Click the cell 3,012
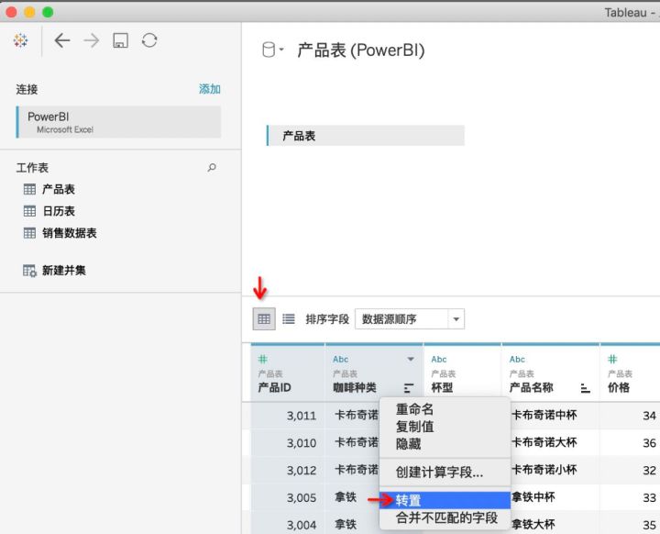660x534 pixels. coord(302,471)
